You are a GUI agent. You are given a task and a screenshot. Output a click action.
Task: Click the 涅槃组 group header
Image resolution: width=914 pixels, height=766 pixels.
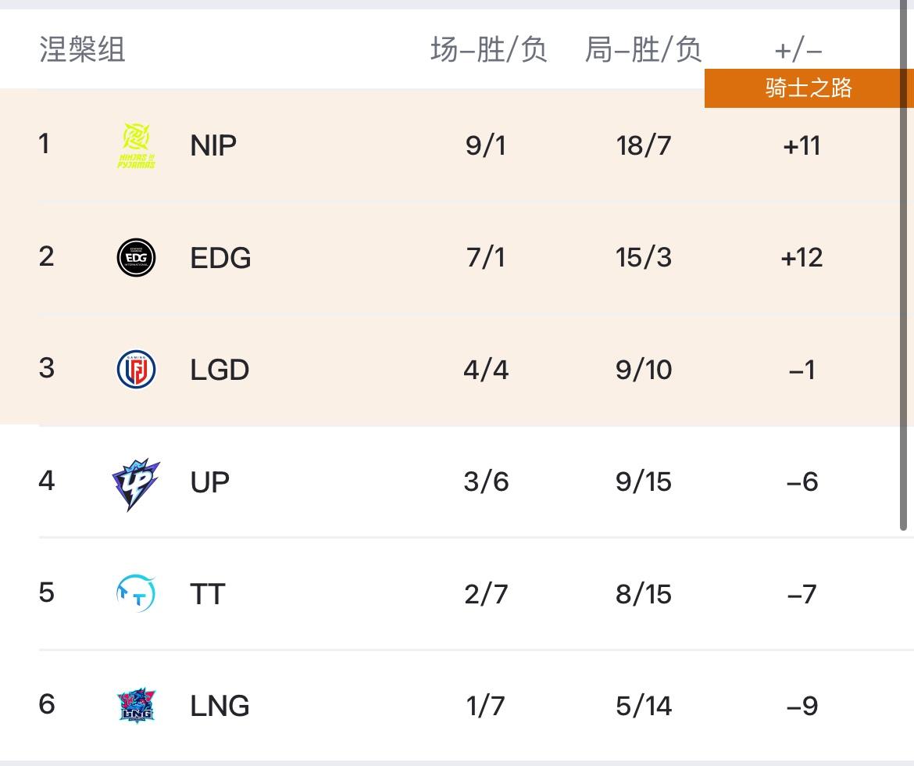click(x=82, y=49)
